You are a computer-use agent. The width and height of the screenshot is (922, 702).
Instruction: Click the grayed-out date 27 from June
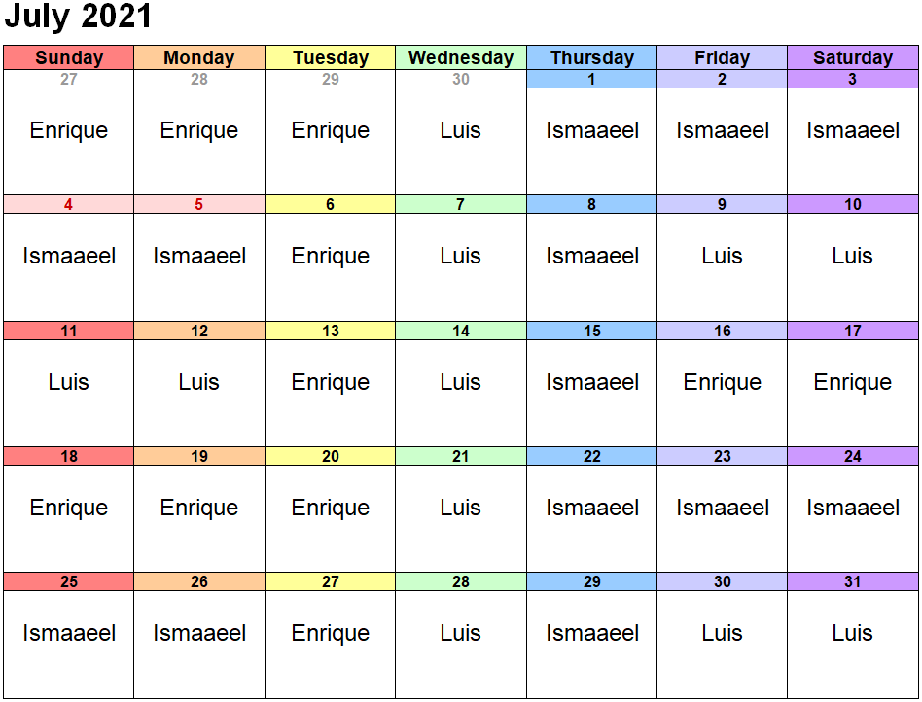click(68, 80)
